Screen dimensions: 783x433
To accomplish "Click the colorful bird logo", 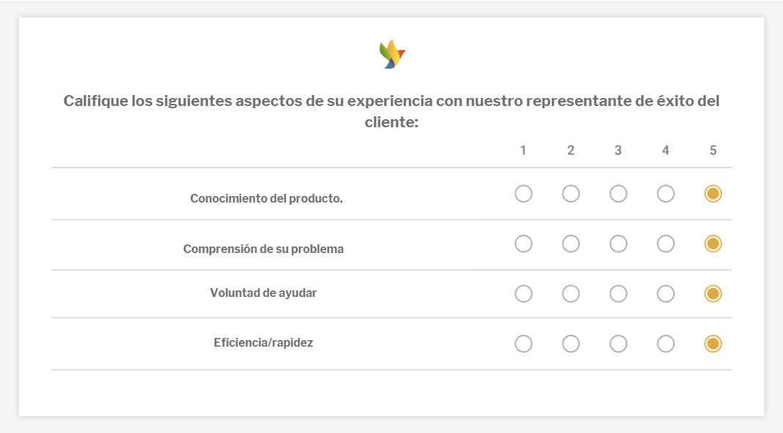I will pos(391,55).
